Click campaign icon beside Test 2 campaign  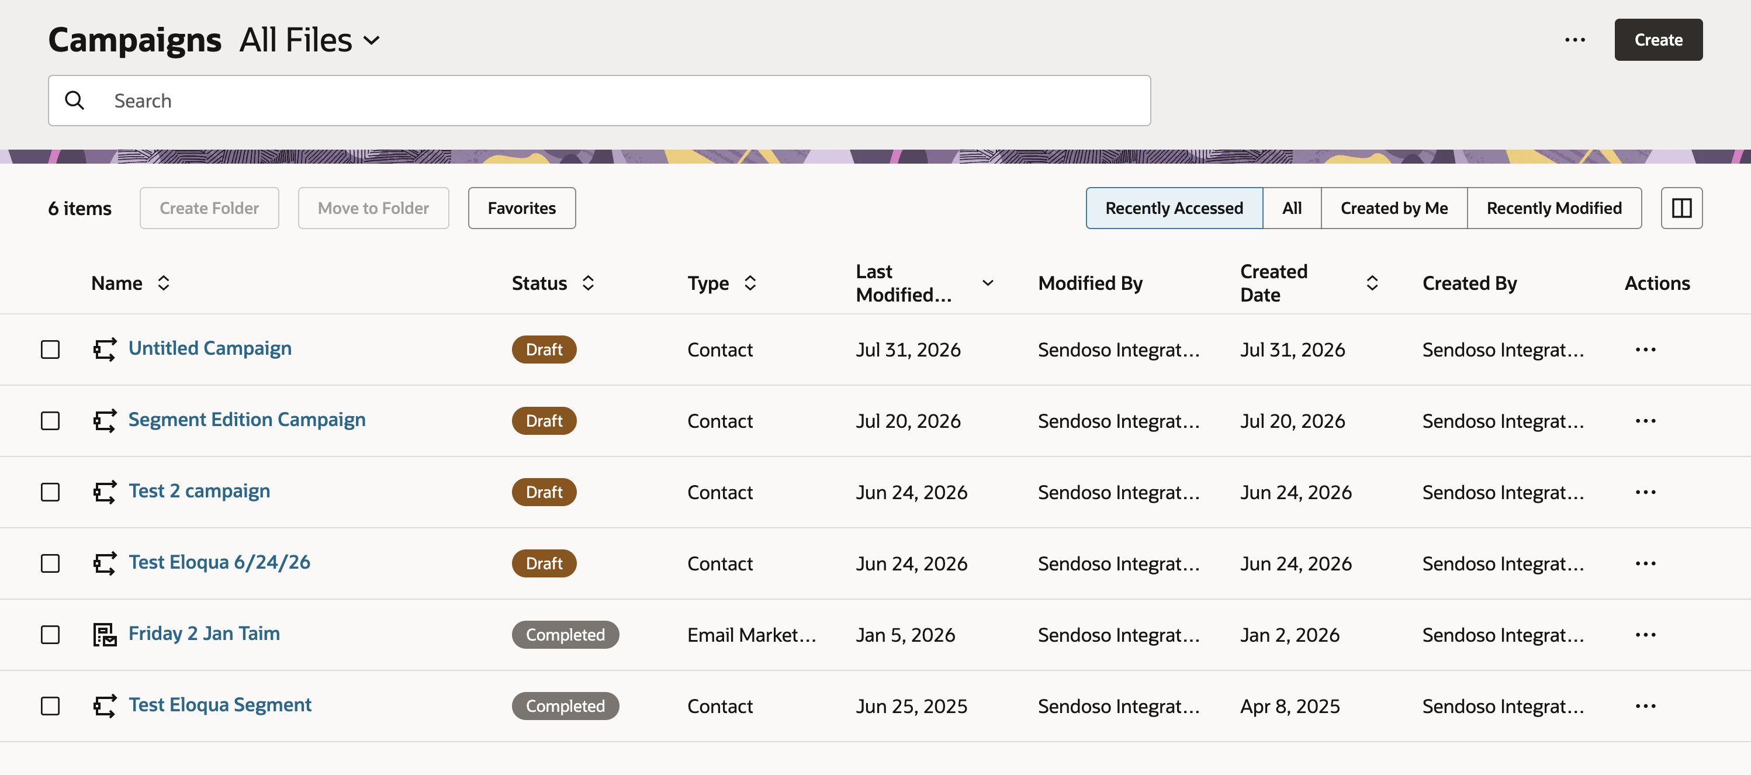pos(105,492)
